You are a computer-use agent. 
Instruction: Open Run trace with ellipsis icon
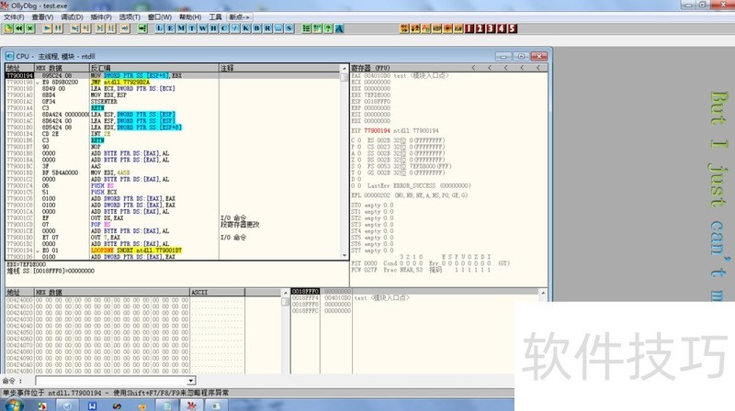278,28
